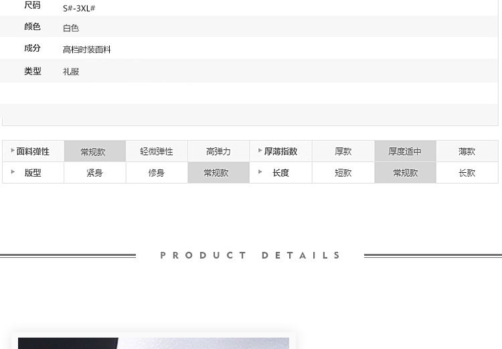Pick the 高弹力 elasticity option
502x349 pixels.
(x=218, y=151)
